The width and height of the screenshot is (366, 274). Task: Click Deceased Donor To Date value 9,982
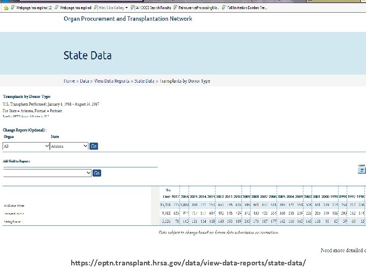click(x=166, y=213)
